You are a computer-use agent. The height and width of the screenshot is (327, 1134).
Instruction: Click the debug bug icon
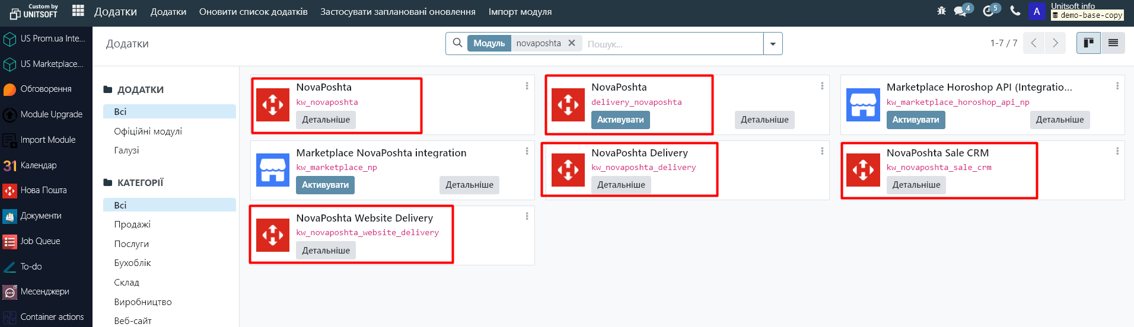pos(941,11)
